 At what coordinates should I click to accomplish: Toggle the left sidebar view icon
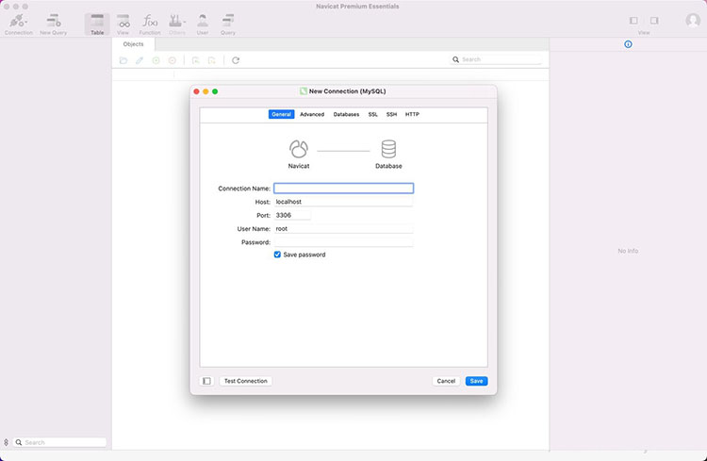[633, 21]
